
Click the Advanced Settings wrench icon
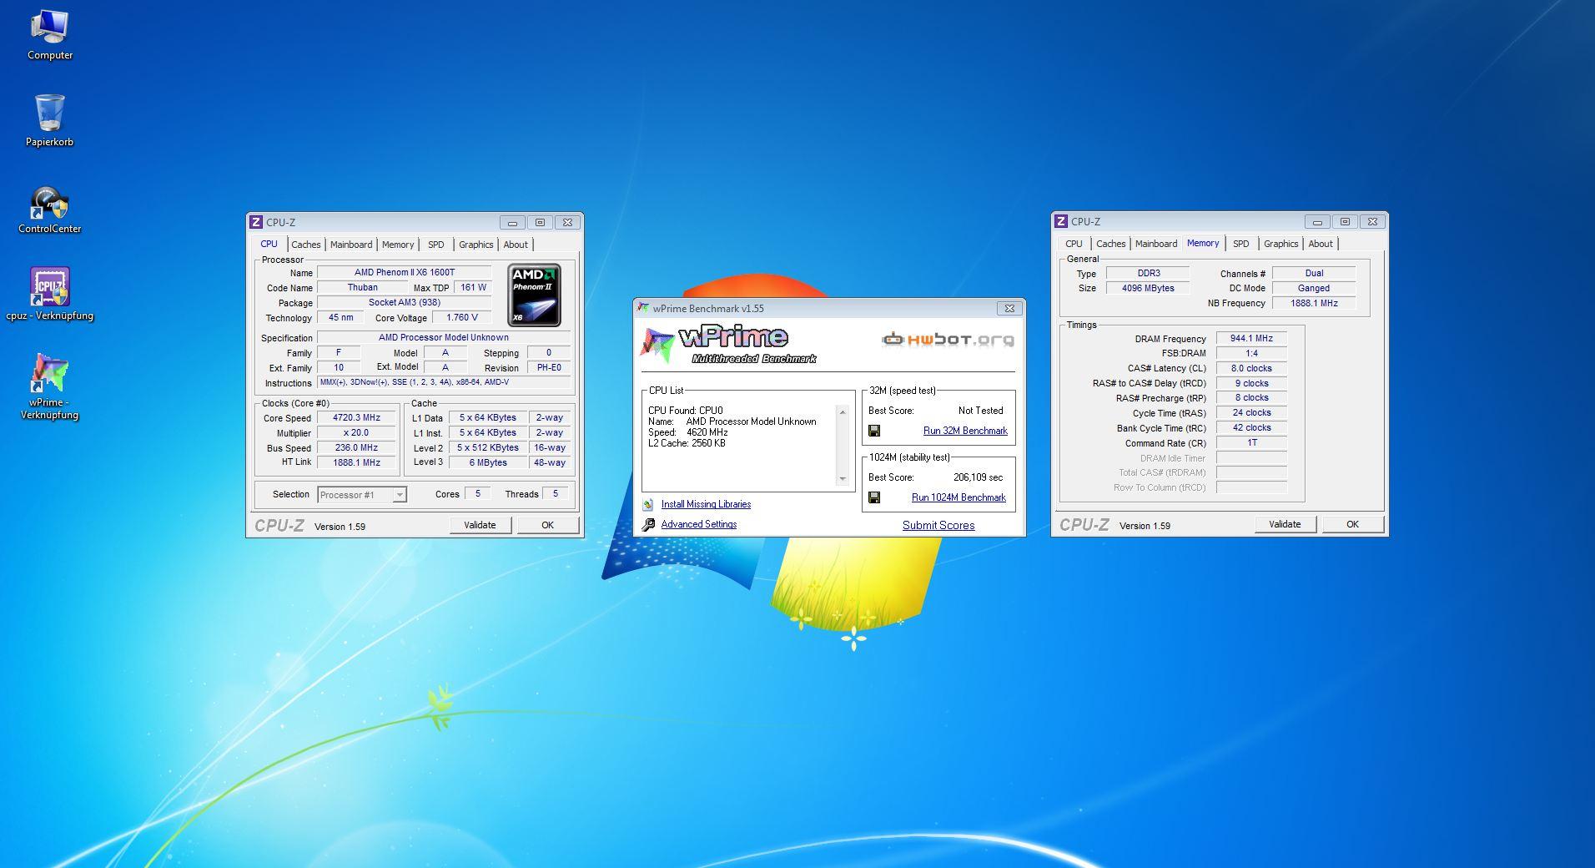point(648,524)
